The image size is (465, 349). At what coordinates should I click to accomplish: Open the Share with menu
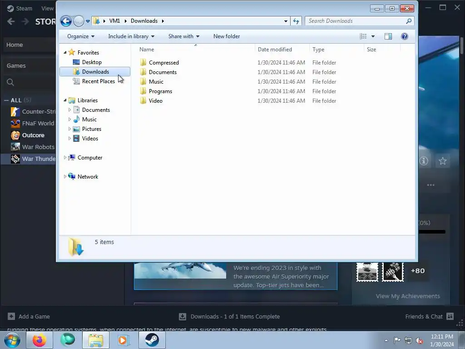[x=183, y=36]
